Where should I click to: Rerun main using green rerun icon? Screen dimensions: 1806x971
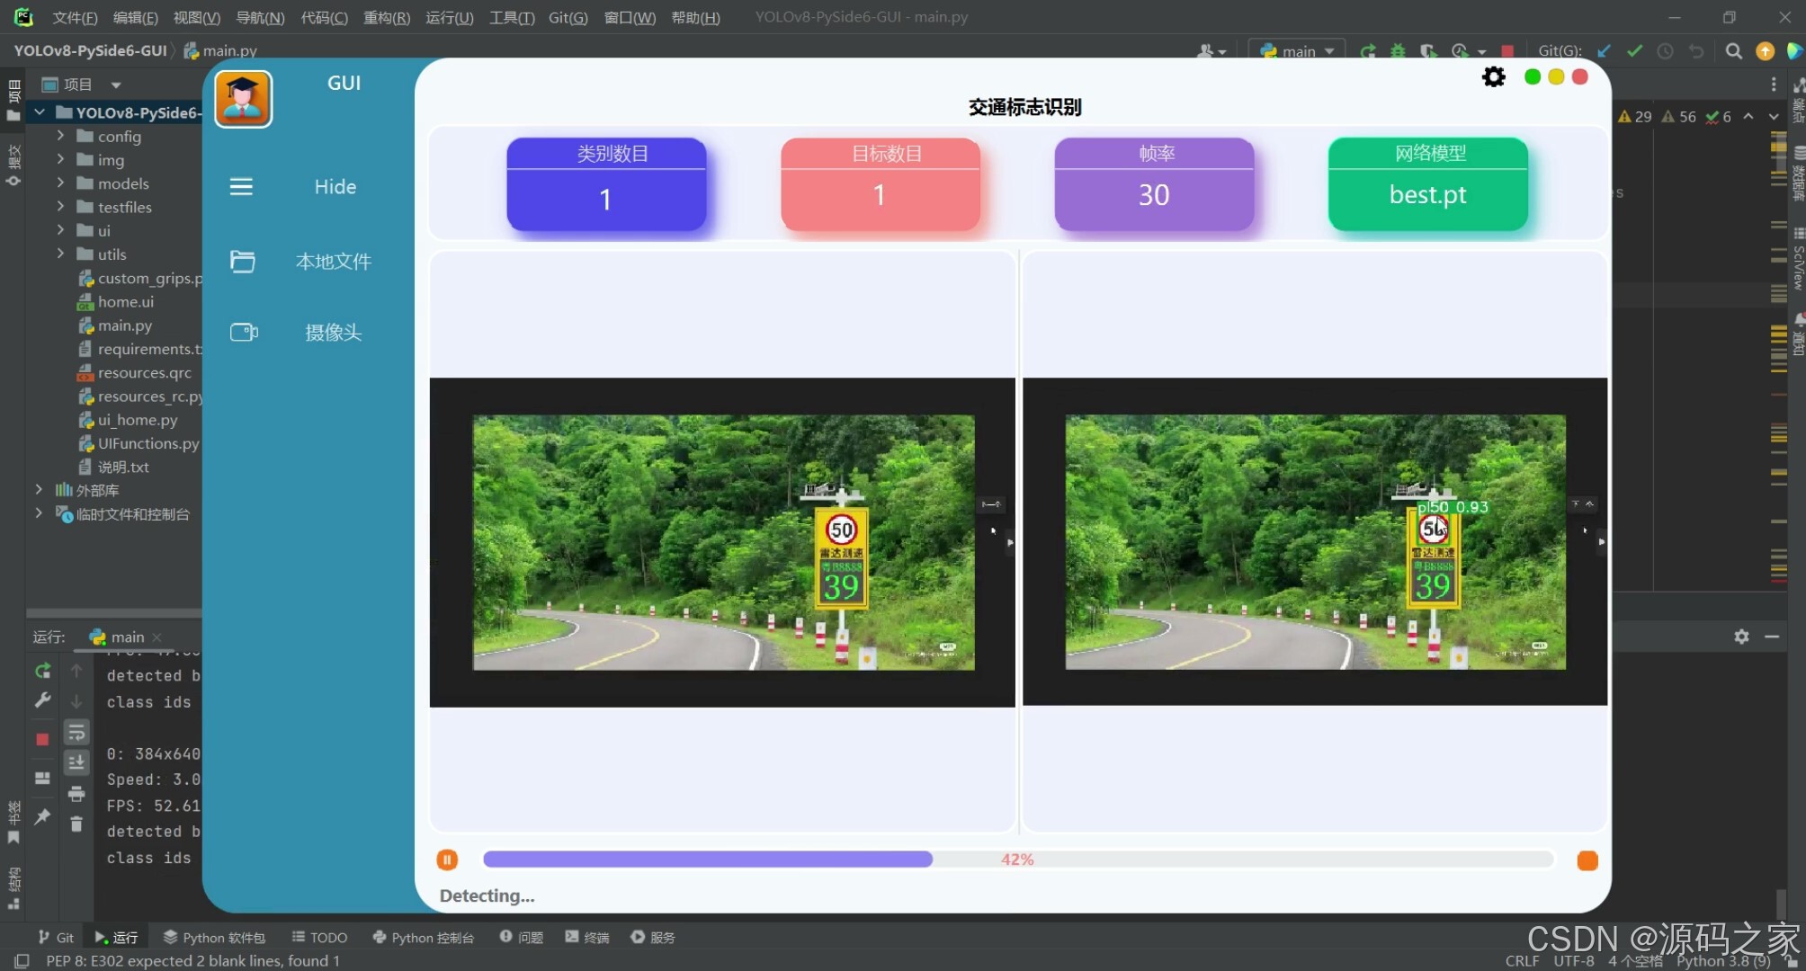42,671
